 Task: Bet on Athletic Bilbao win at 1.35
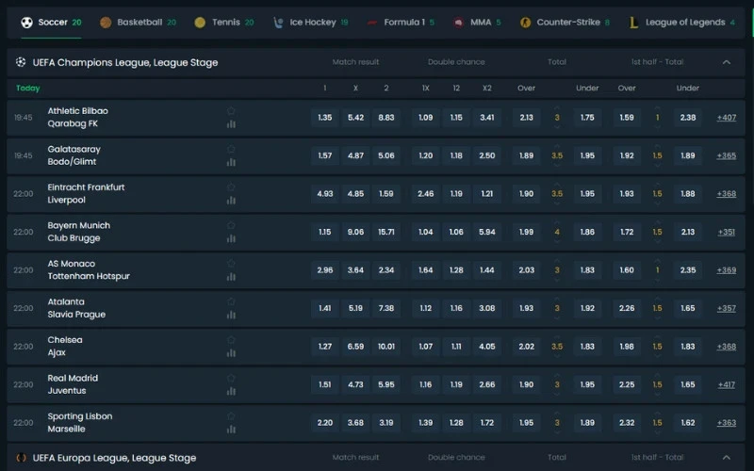tap(325, 117)
